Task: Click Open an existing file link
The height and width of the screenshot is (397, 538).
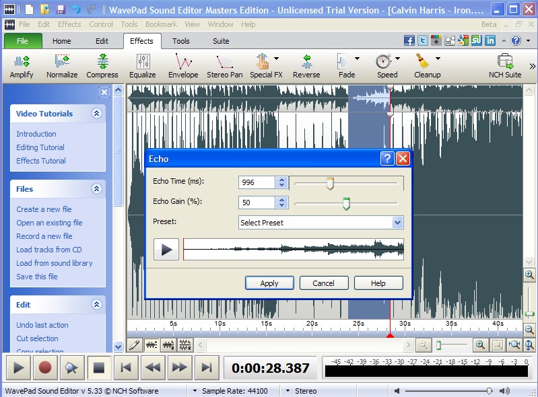Action: [49, 223]
